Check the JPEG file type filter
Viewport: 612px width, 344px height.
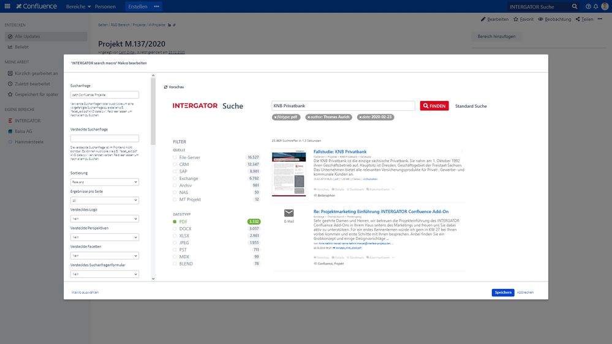[x=175, y=243]
